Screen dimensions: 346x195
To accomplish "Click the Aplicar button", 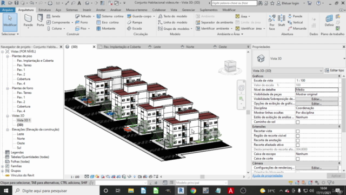I will pyautogui.click(x=336, y=175).
